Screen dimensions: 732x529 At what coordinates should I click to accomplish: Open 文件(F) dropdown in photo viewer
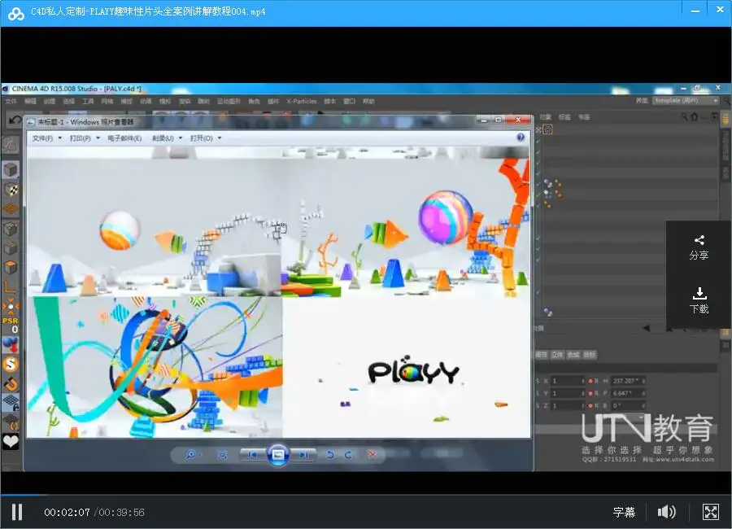coord(46,138)
